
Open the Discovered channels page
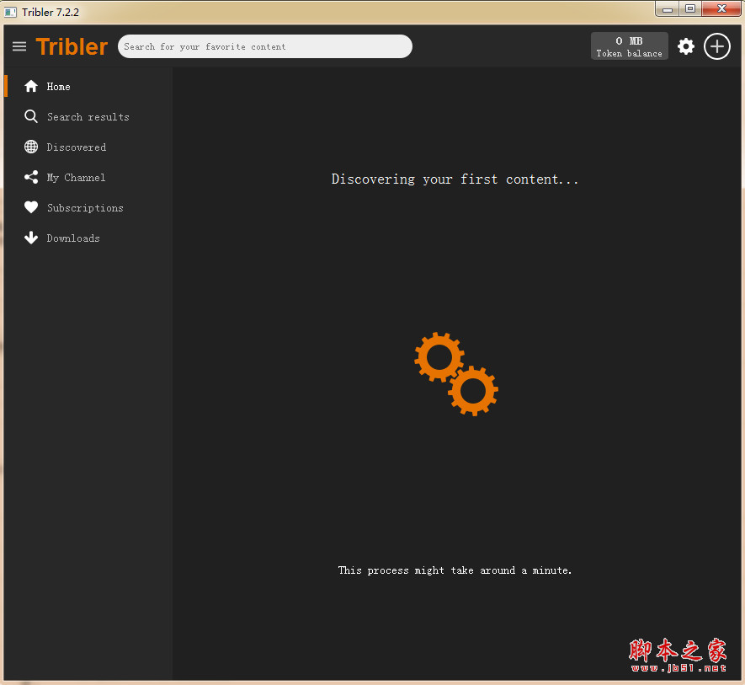[76, 147]
